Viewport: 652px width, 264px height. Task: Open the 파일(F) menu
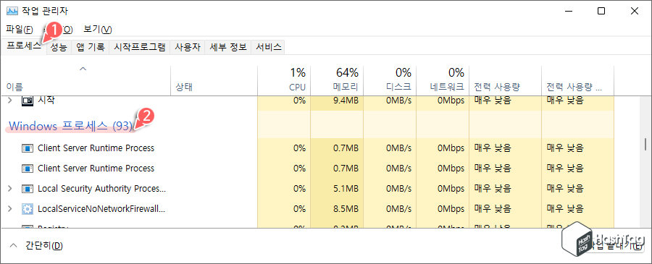coord(20,30)
